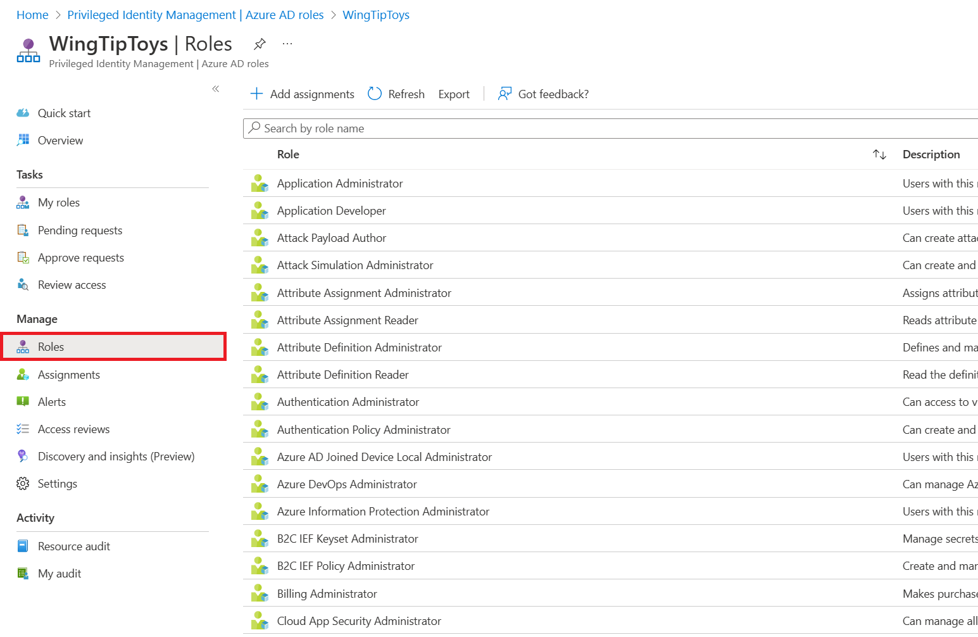Sort roles using the Role sort arrows
Screen dimensions: 978x637
(879, 155)
